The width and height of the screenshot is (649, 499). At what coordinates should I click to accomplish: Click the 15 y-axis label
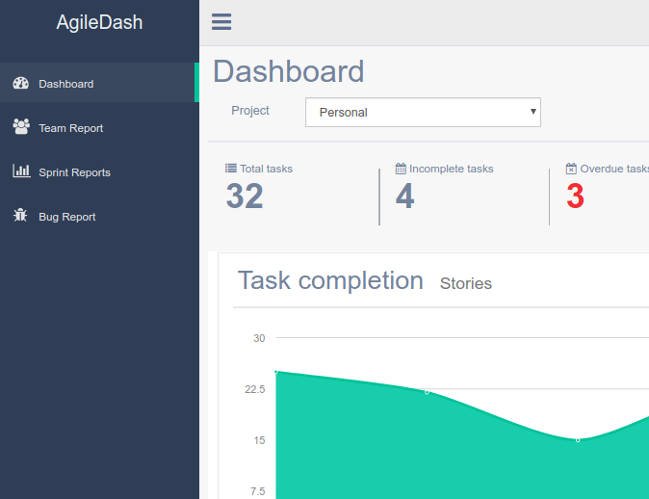[x=259, y=440]
